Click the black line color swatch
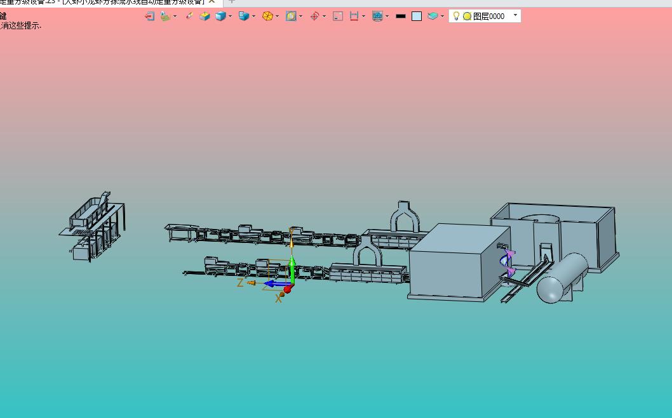Viewport: 672px width, 418px height. [401, 16]
